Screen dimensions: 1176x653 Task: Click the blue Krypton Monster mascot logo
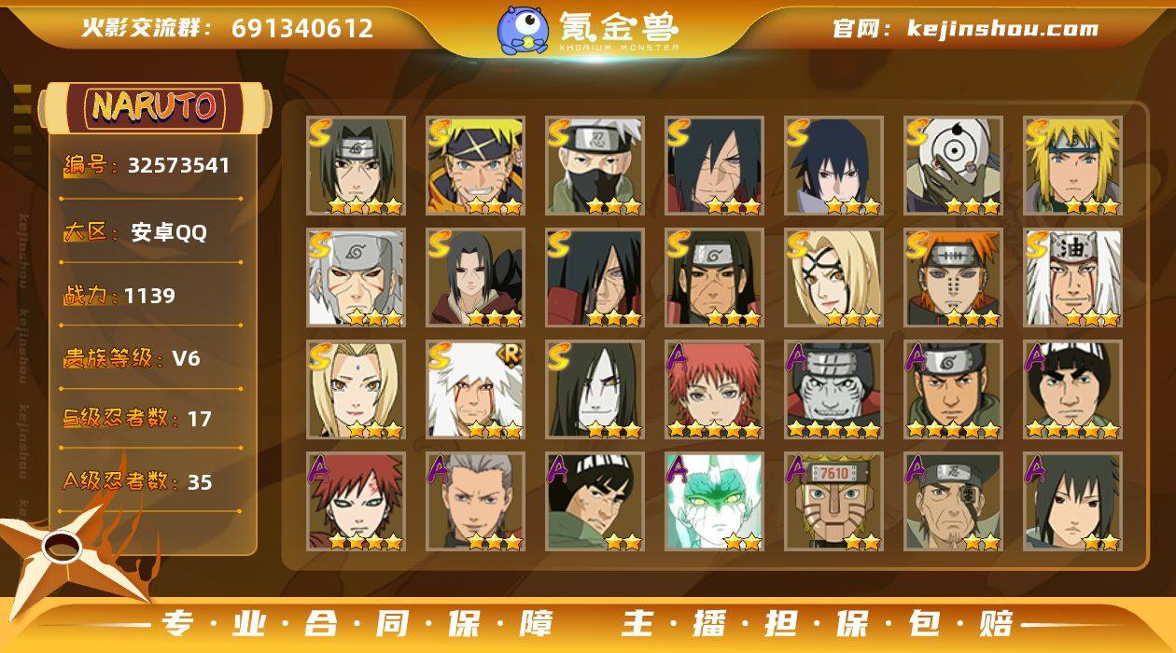(x=523, y=29)
